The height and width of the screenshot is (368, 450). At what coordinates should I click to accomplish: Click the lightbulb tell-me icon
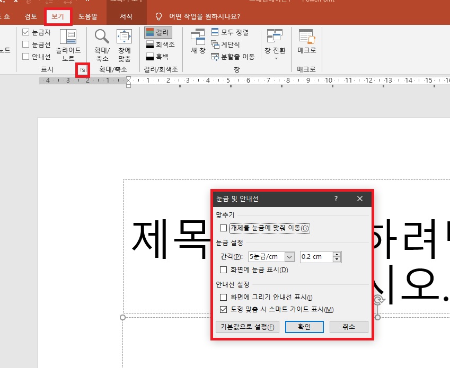tap(158, 16)
